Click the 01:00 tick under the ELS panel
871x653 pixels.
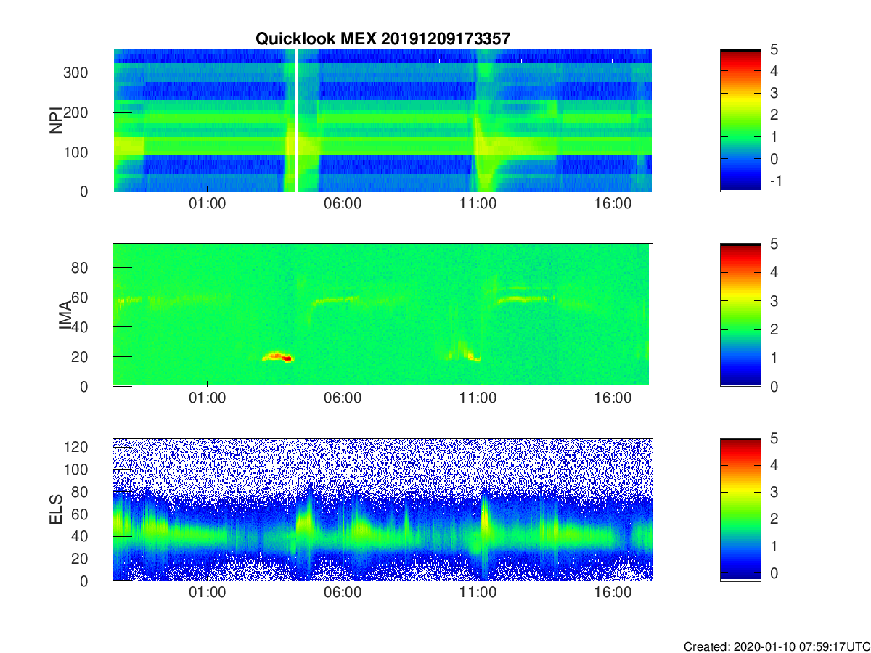208,594
